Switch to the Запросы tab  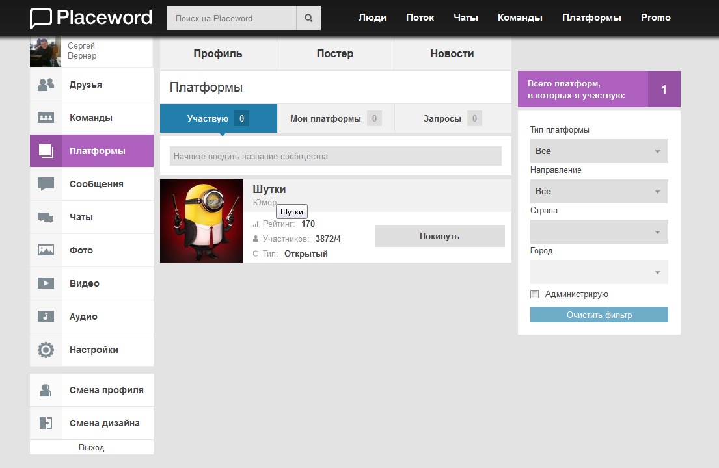click(453, 118)
